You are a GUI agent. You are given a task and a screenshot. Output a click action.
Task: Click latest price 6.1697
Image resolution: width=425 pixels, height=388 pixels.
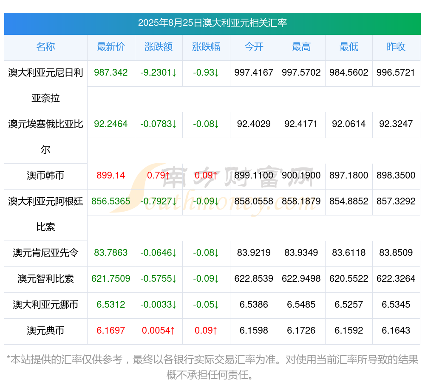tap(111, 331)
